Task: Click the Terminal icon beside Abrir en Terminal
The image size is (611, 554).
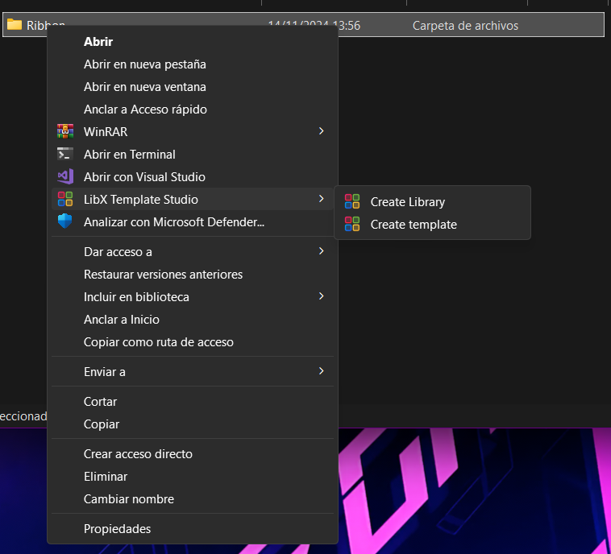Action: tap(65, 154)
